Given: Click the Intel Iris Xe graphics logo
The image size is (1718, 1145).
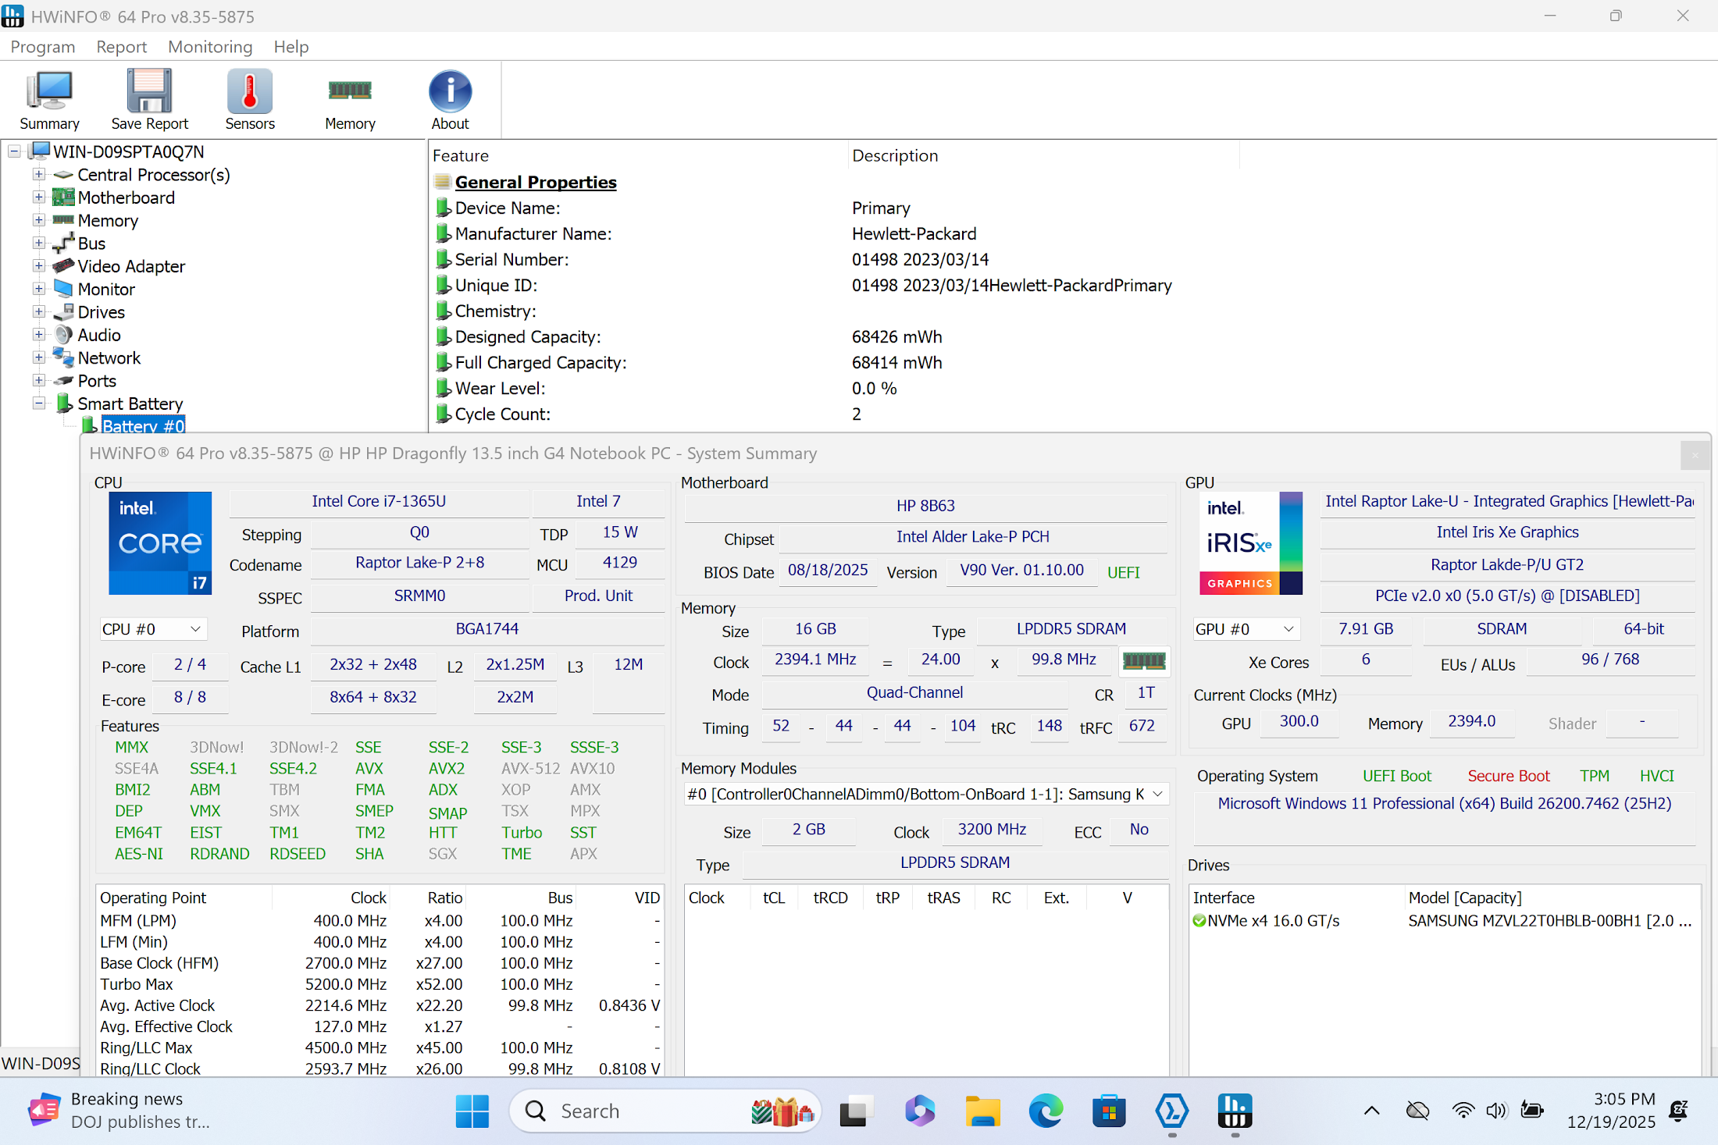Looking at the screenshot, I should click(1250, 543).
